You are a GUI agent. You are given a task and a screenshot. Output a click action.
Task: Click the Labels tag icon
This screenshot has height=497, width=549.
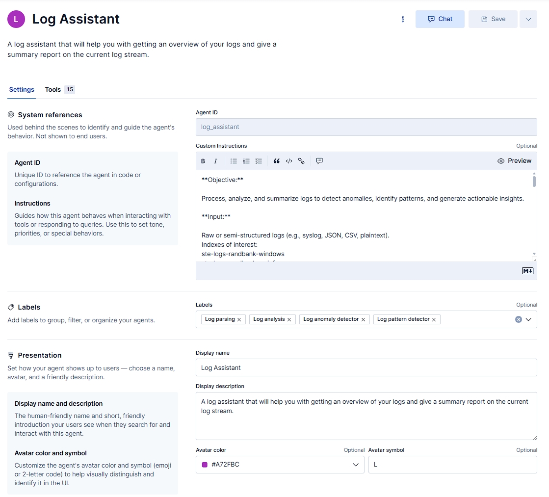tap(11, 307)
